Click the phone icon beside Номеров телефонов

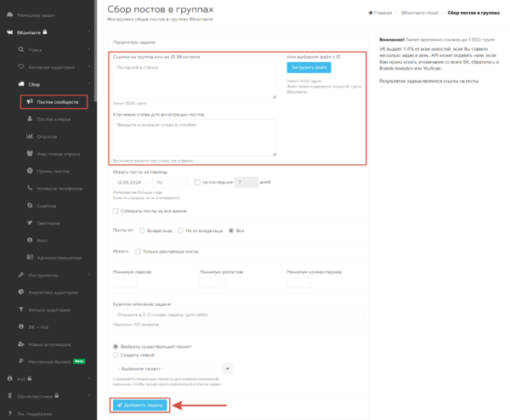coord(30,188)
